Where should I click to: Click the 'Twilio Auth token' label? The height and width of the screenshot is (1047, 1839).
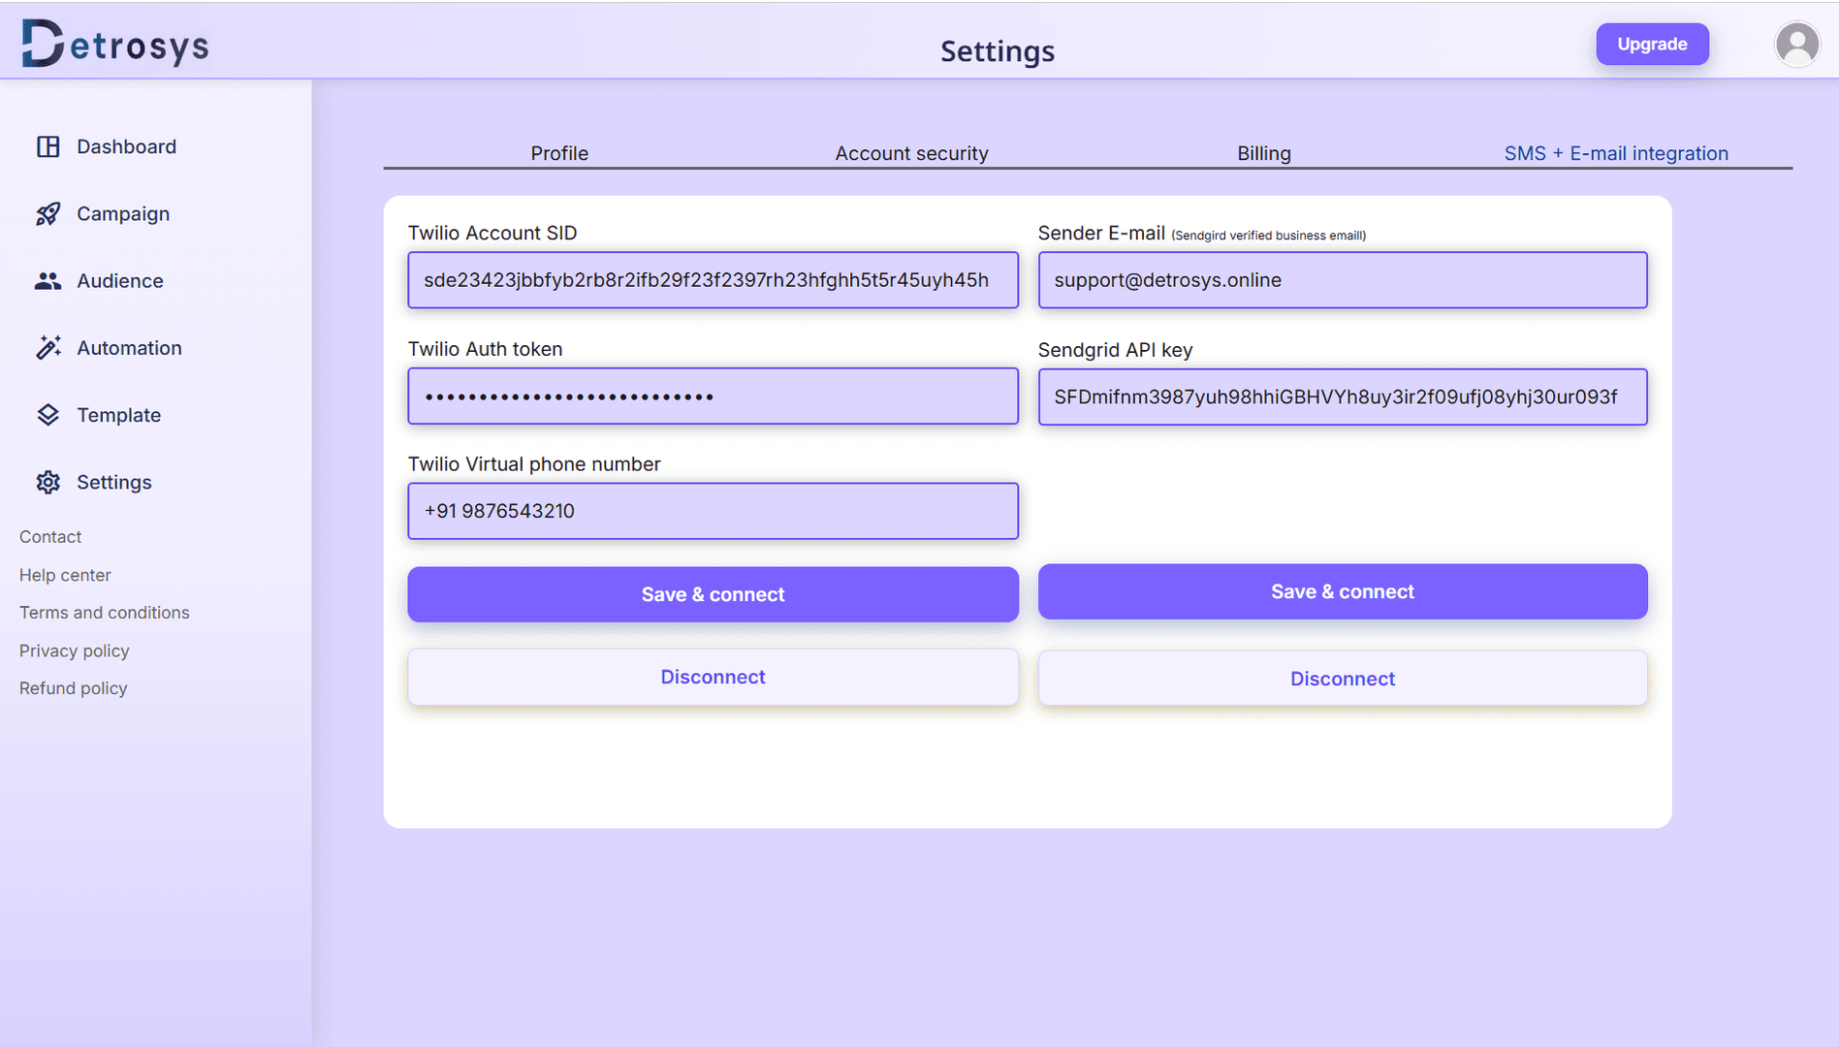pyautogui.click(x=485, y=349)
